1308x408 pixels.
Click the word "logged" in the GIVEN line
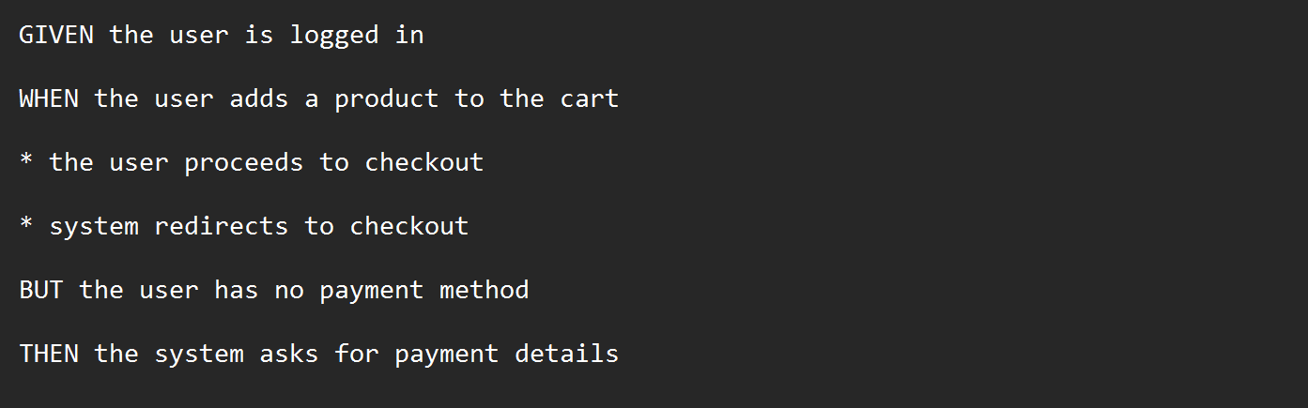pyautogui.click(x=333, y=36)
